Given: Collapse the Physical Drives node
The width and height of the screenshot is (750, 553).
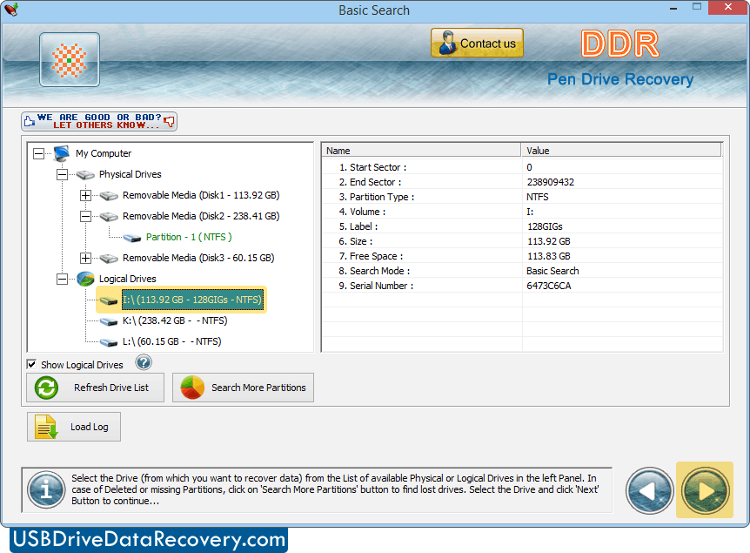Looking at the screenshot, I should (x=62, y=174).
